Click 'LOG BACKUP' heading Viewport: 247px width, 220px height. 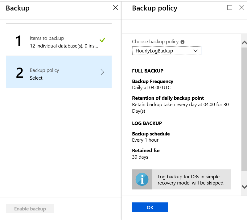[147, 123]
